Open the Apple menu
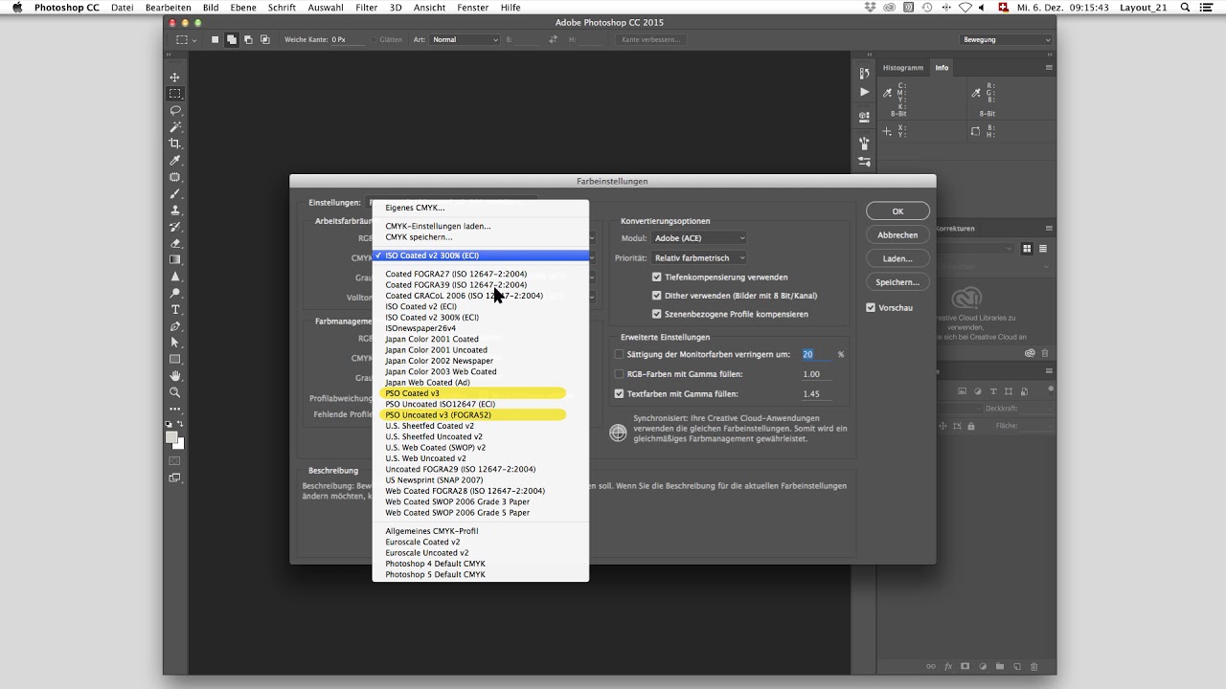 coord(16,8)
